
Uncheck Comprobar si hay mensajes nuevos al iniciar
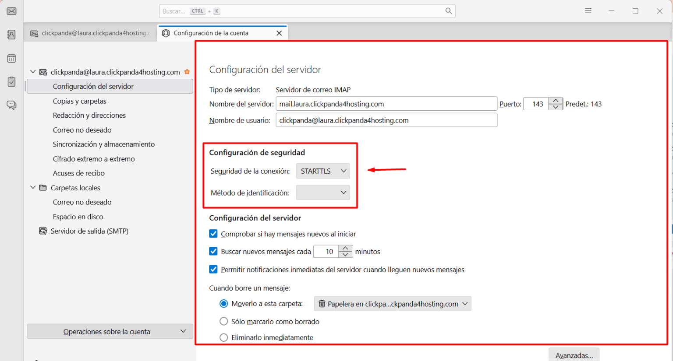click(213, 234)
